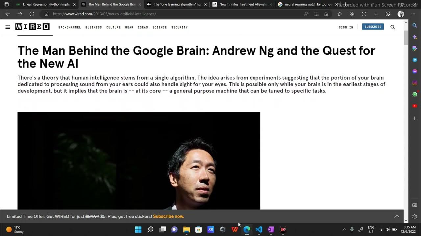Open the WIRED hamburger menu

[8, 27]
